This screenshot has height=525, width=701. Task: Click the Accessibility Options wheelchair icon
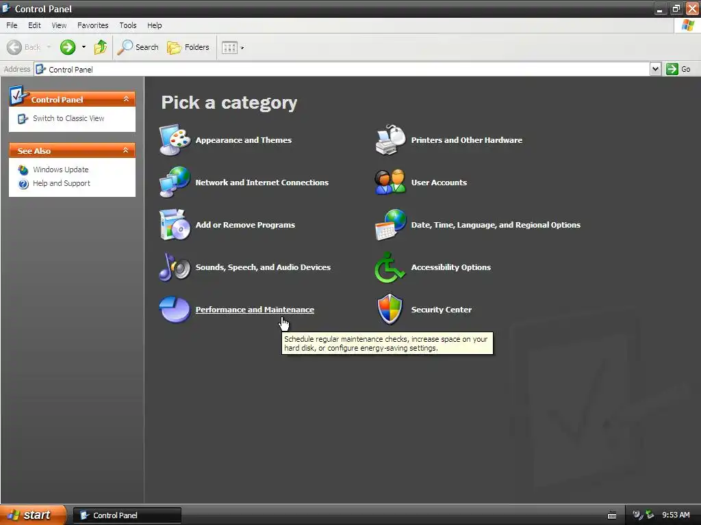pyautogui.click(x=390, y=267)
